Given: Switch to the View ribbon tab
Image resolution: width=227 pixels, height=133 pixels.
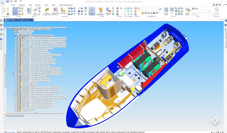Looking at the screenshot, I should pos(54,5).
